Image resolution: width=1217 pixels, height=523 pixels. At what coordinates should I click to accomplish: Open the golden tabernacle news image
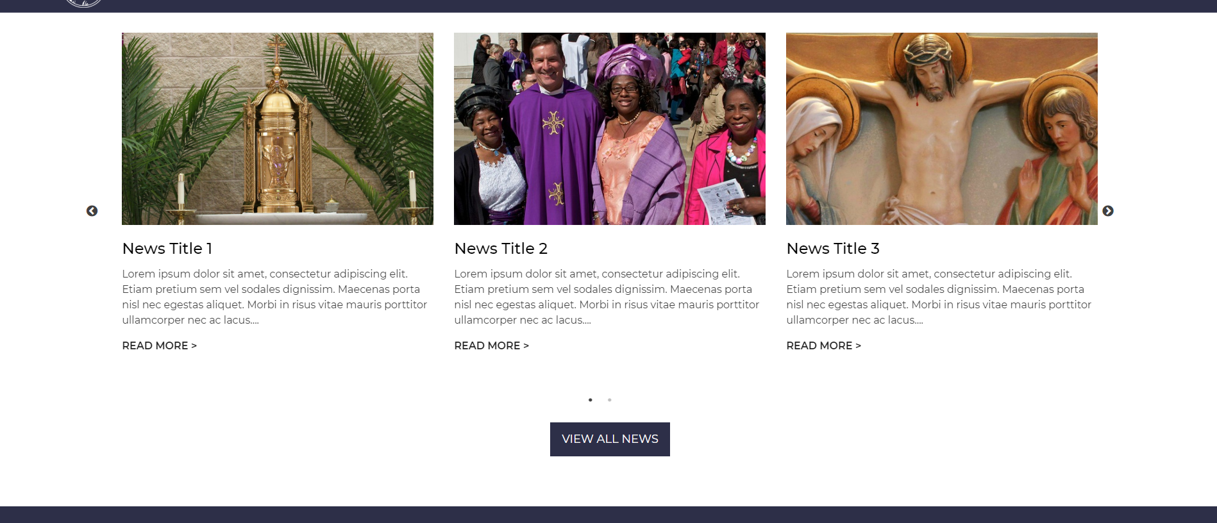click(x=278, y=129)
